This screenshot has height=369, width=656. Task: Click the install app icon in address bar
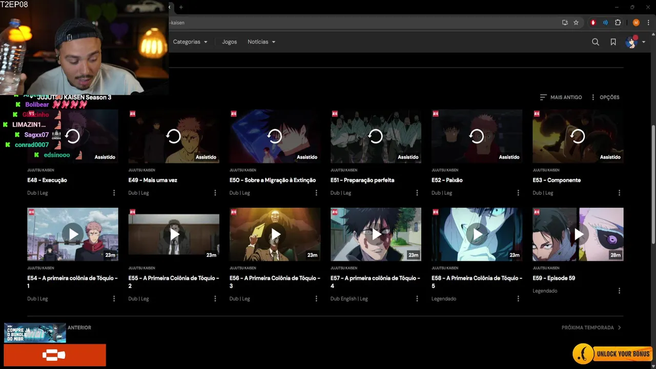click(565, 23)
